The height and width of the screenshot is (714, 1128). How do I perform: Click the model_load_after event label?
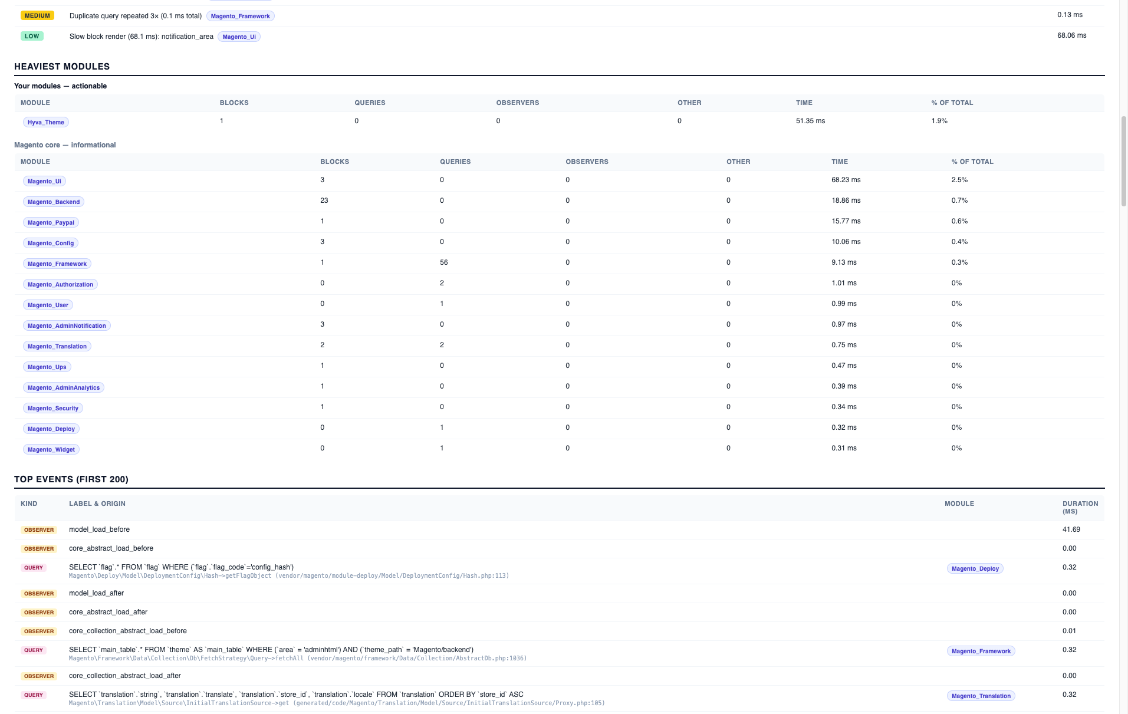96,593
